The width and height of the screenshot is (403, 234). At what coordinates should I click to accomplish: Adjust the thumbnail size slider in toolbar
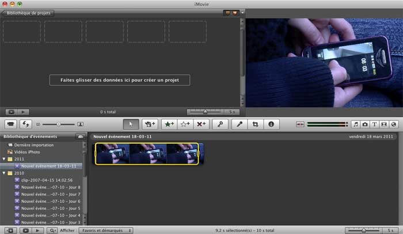coord(59,124)
